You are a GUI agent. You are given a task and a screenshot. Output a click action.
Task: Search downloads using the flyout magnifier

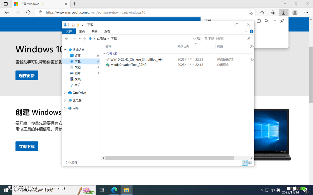pos(266,21)
